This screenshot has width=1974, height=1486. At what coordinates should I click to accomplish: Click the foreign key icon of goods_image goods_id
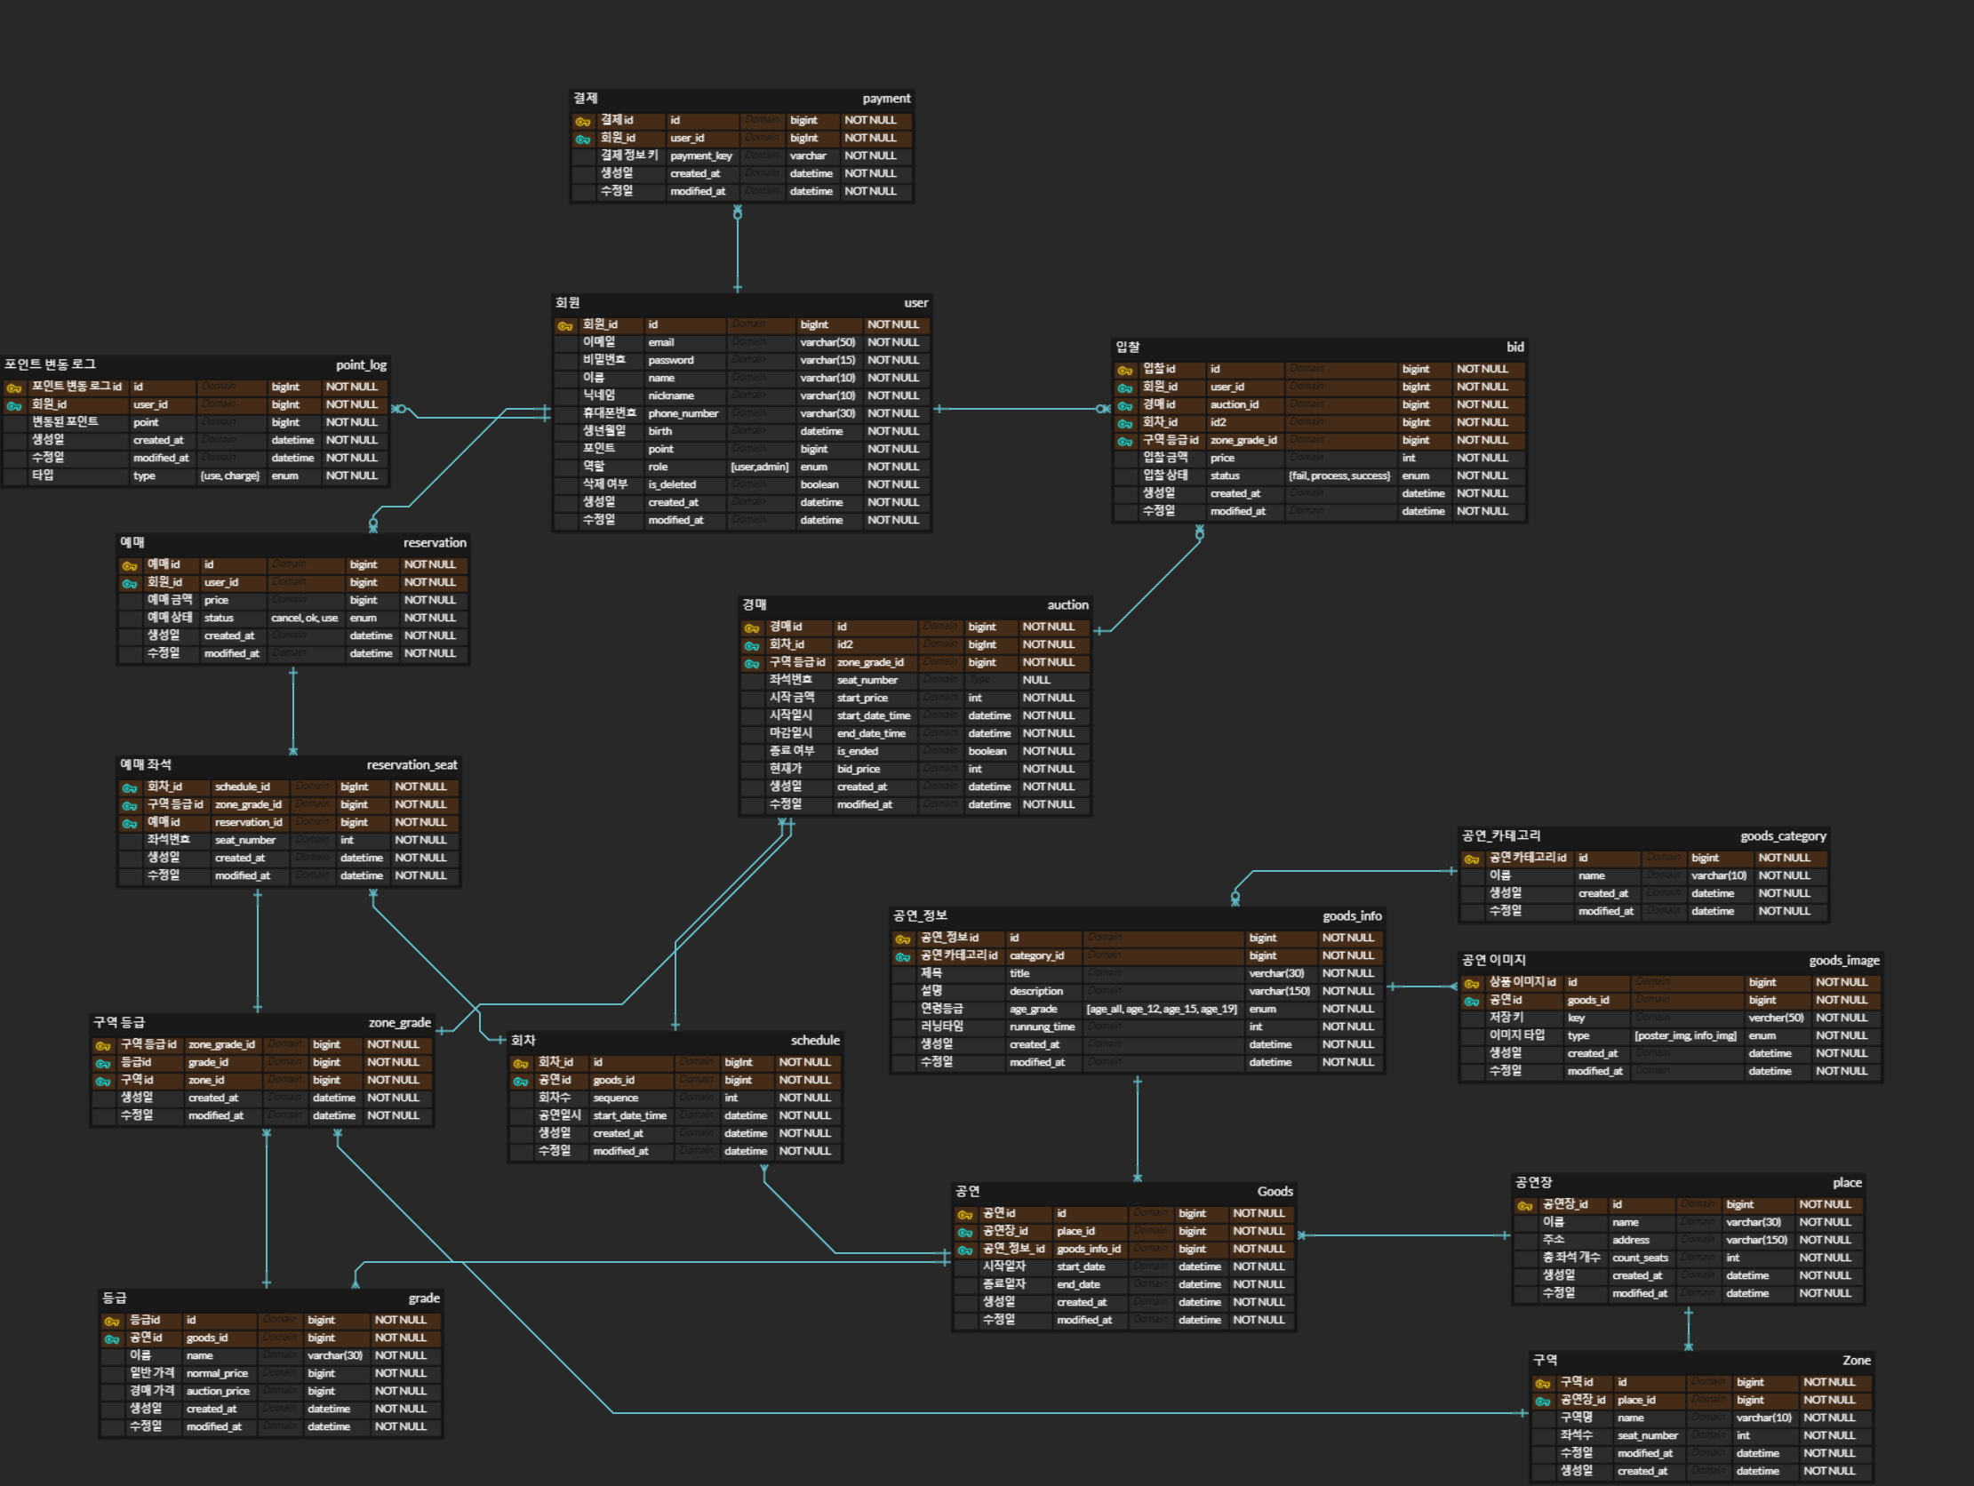[1472, 1002]
